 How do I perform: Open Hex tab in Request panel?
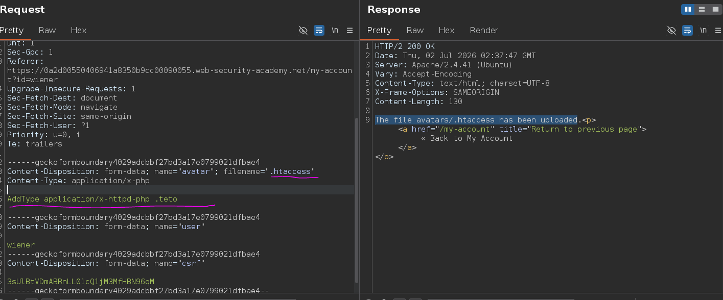click(79, 30)
